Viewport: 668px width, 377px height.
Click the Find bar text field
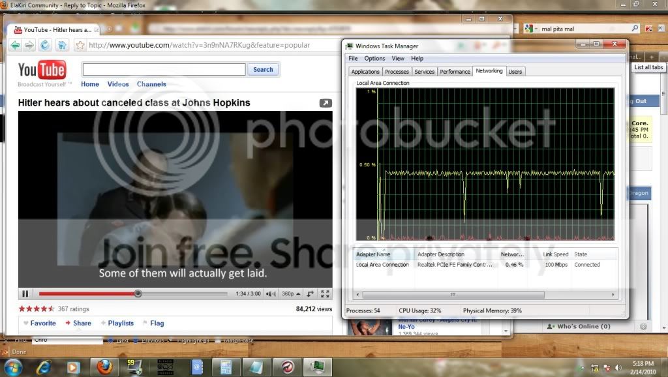[67, 340]
